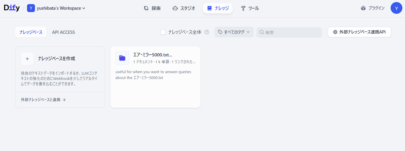405x151 pixels.
Task: Click the Dify logo
Action: point(11,8)
